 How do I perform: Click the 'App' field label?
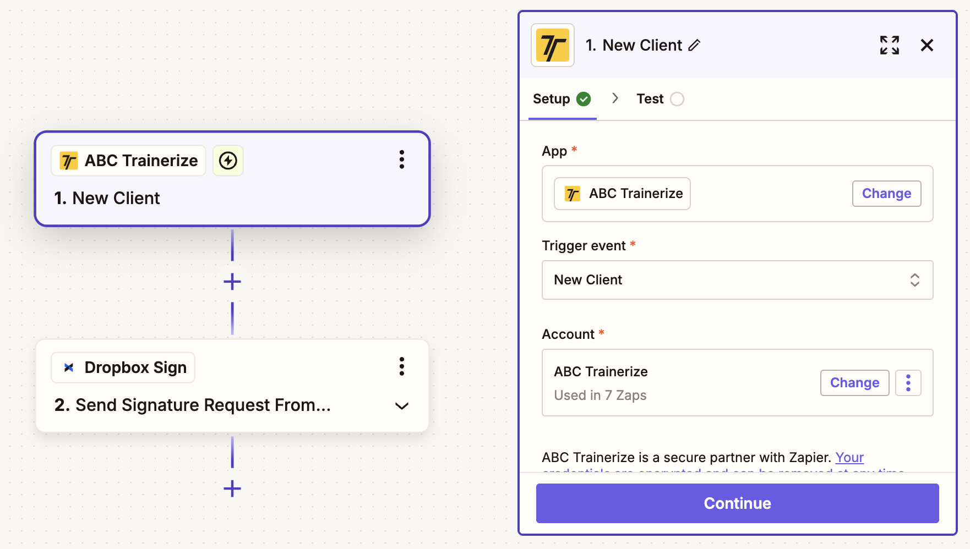coord(554,151)
